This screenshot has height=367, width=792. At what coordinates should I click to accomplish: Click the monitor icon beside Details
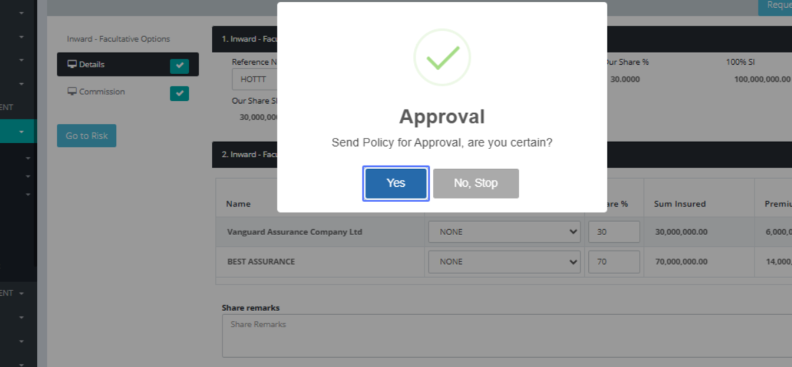tap(72, 65)
